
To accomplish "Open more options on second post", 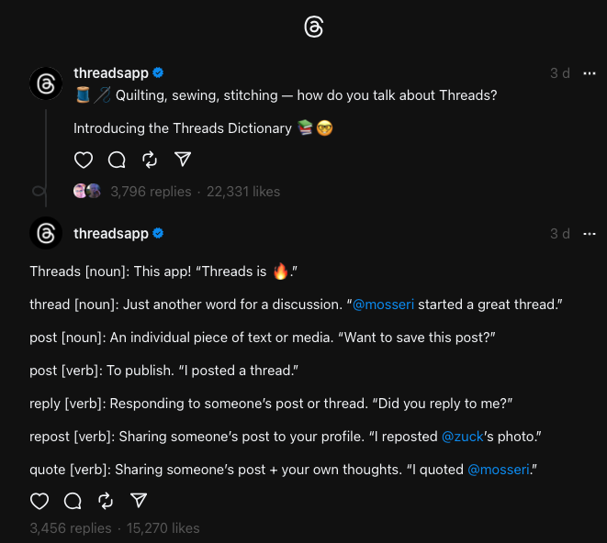I will (590, 234).
